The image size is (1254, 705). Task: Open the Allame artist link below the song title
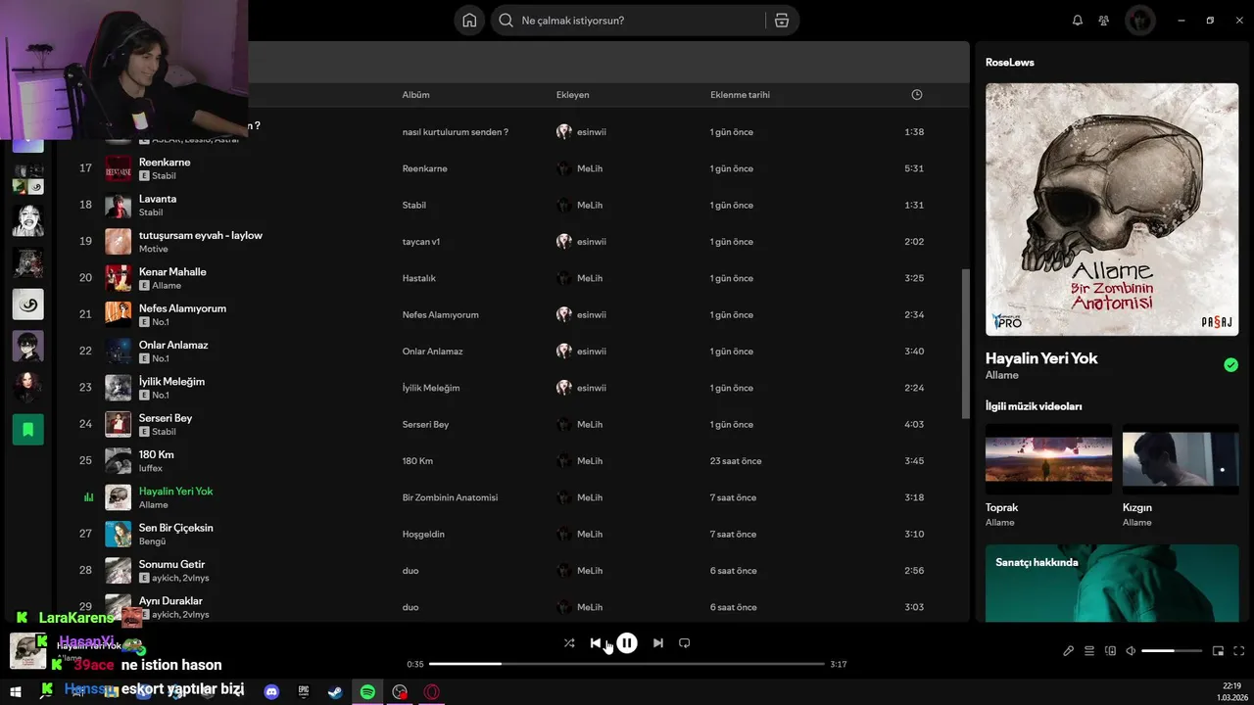(x=1002, y=375)
